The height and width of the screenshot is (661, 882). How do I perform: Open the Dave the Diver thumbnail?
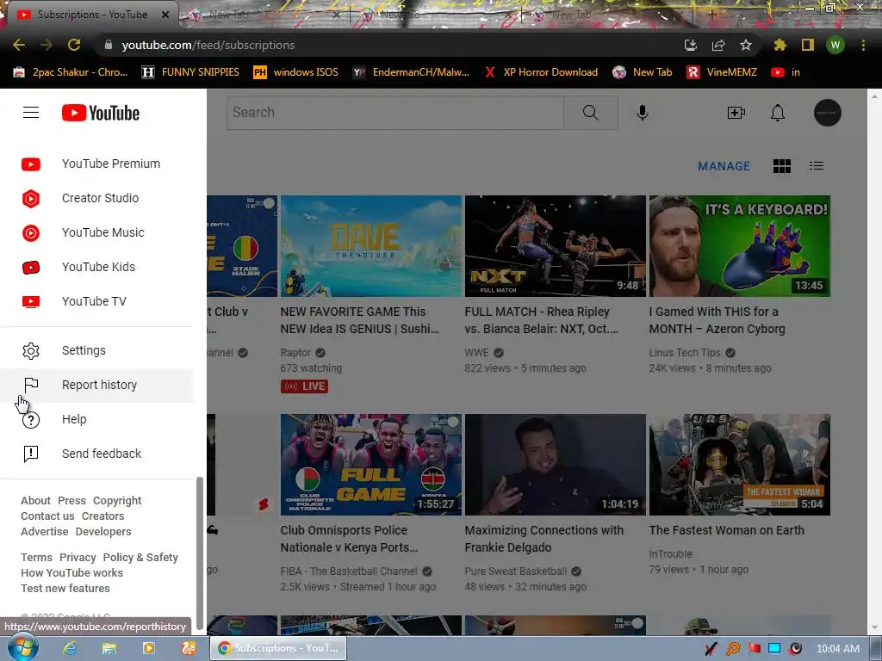click(371, 245)
